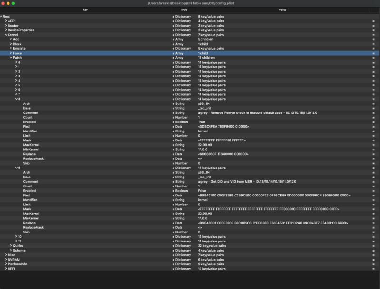
Task: Expand the PlatformInfo dictionary
Action: (6, 264)
